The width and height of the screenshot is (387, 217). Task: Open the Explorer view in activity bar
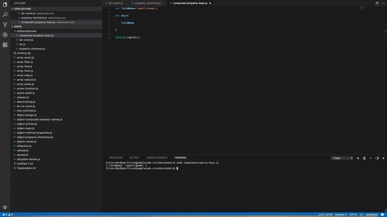point(5,4)
